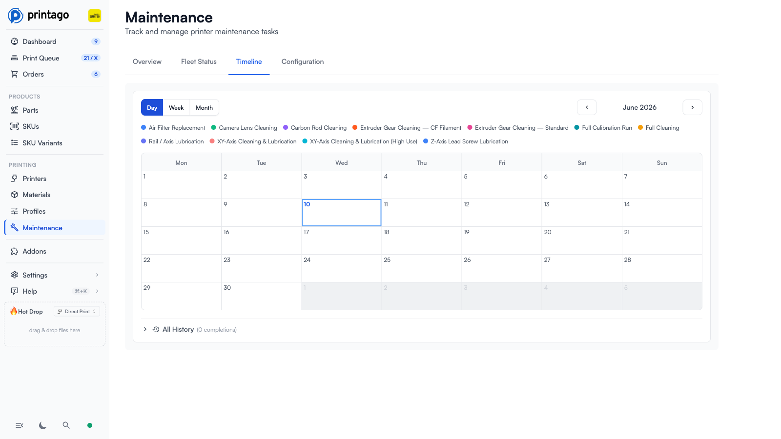Image resolution: width=781 pixels, height=439 pixels.
Task: Go to Printers page
Action: (x=55, y=179)
